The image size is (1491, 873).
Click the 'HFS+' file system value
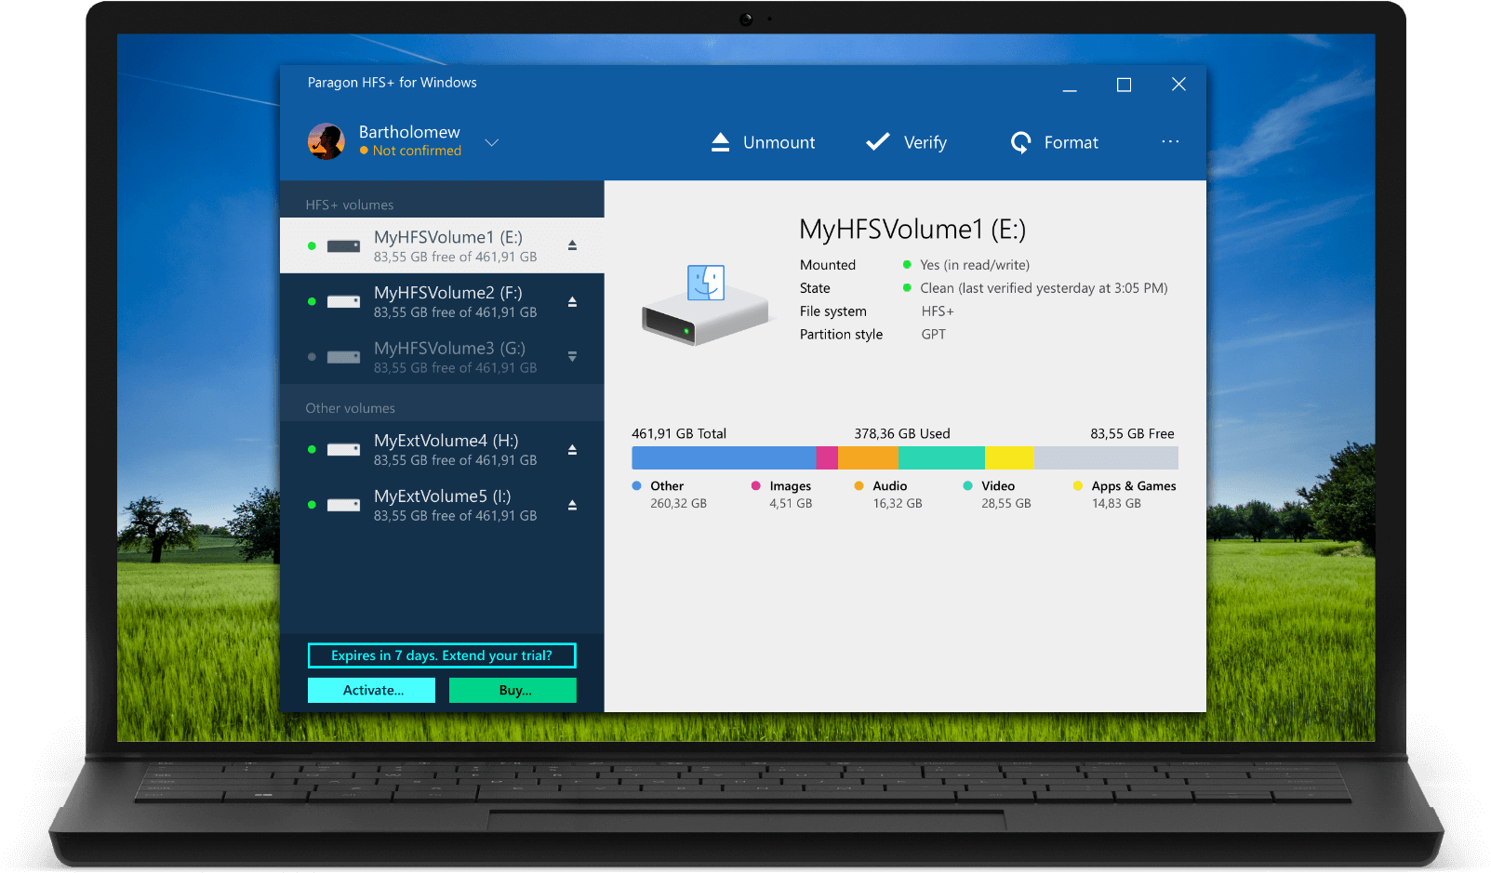pyautogui.click(x=938, y=311)
